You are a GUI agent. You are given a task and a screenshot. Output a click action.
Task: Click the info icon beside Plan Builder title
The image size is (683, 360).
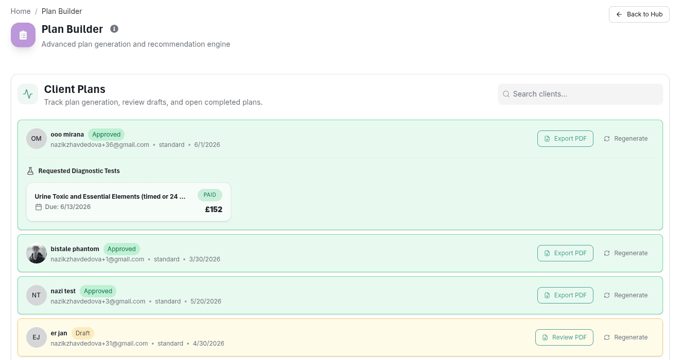[114, 29]
